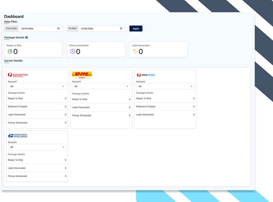
Task: Click the Australia Post carrier logo
Action: (x=18, y=75)
